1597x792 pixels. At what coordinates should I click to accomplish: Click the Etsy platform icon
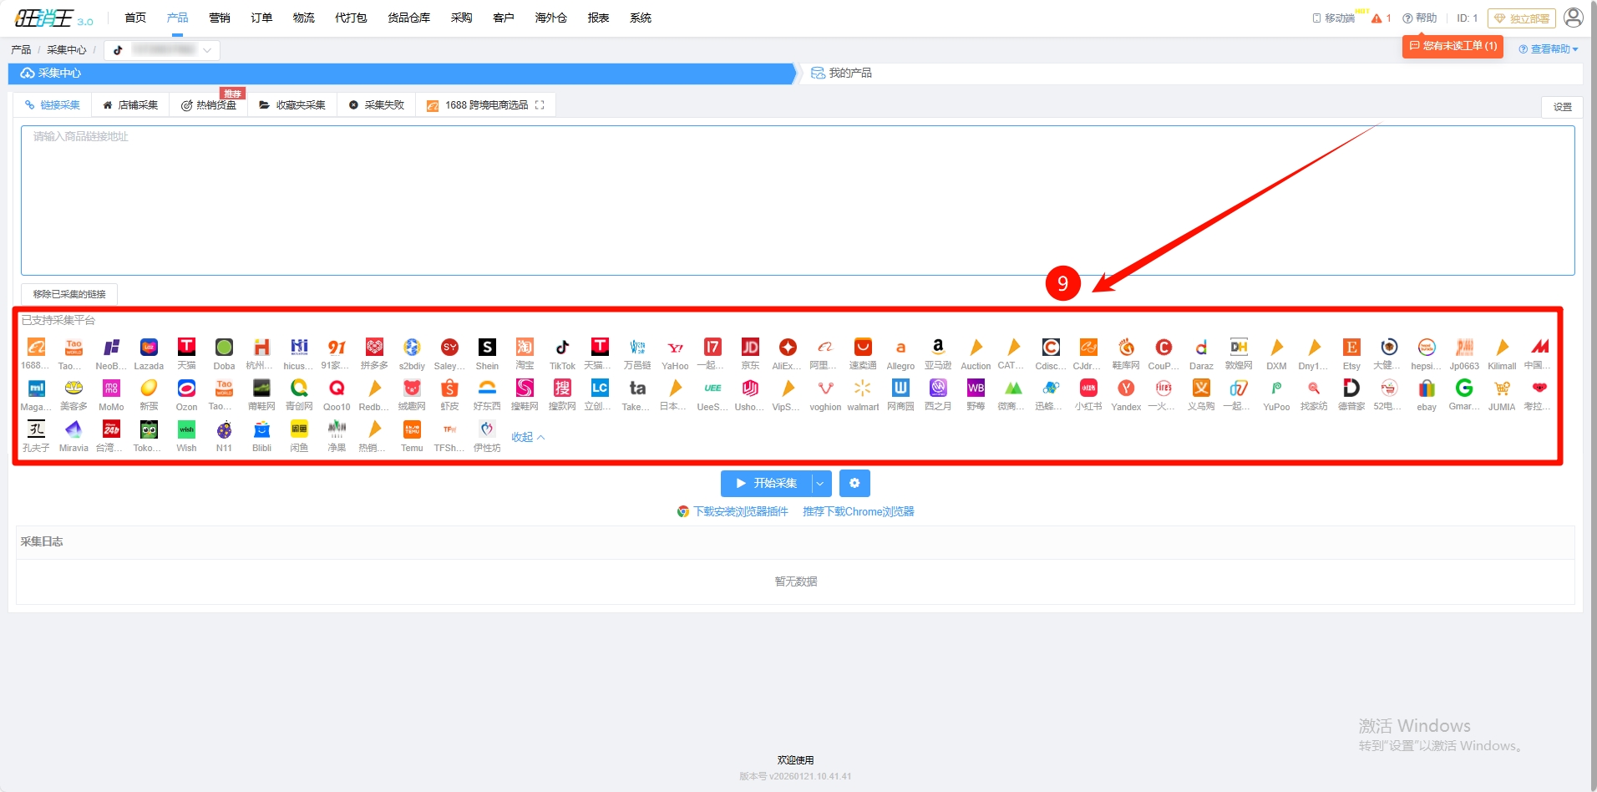(1351, 348)
